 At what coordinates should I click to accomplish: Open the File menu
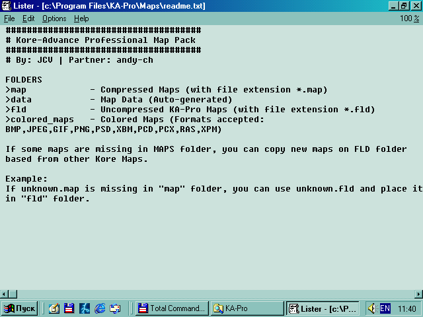(x=9, y=18)
